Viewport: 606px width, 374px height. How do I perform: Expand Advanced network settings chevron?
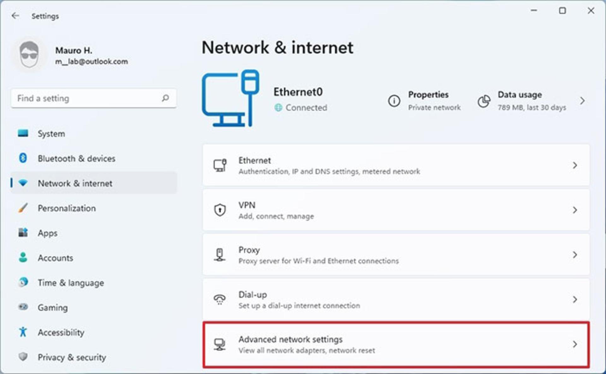[575, 344]
